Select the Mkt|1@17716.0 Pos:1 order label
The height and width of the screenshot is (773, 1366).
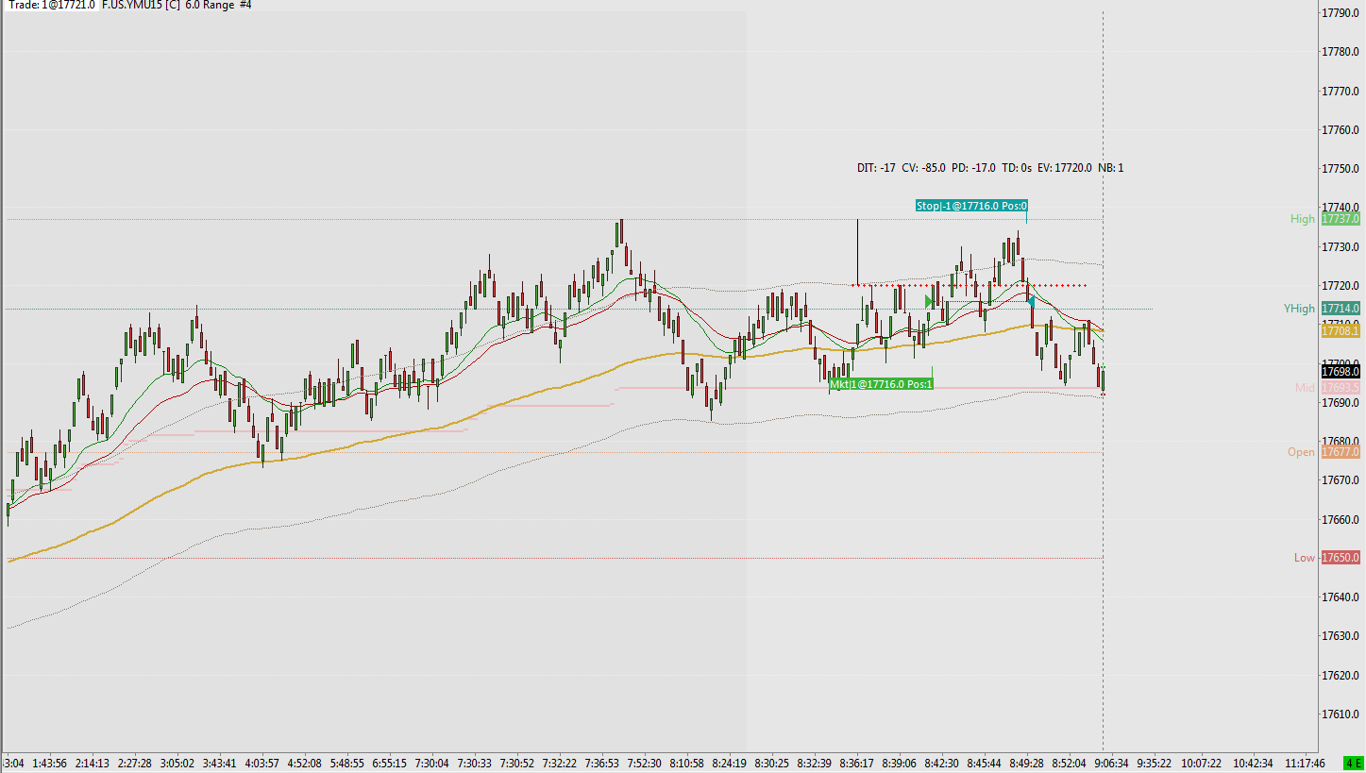(882, 384)
